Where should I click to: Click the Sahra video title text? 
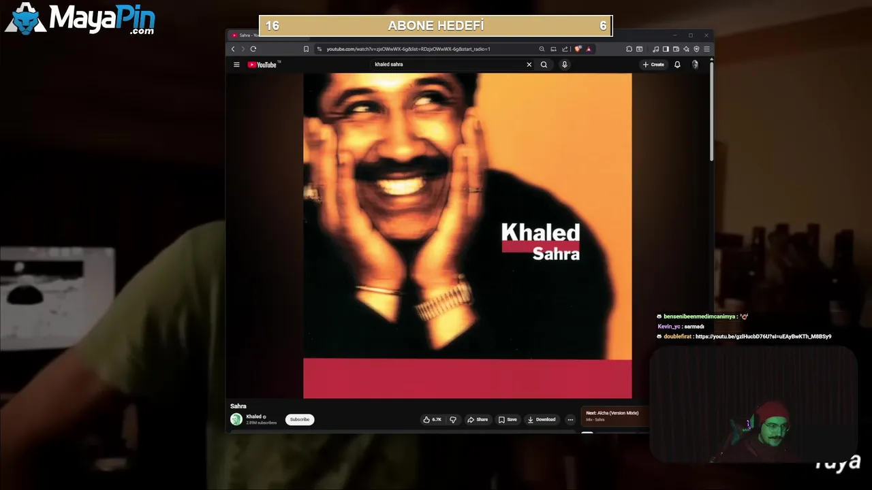click(238, 406)
